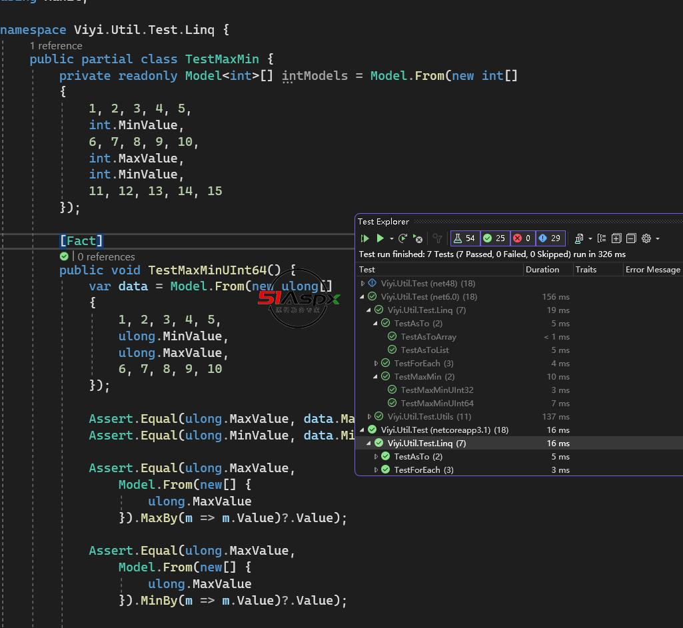
Task: Click the Expand All icon in Test Explorer
Action: [x=616, y=238]
